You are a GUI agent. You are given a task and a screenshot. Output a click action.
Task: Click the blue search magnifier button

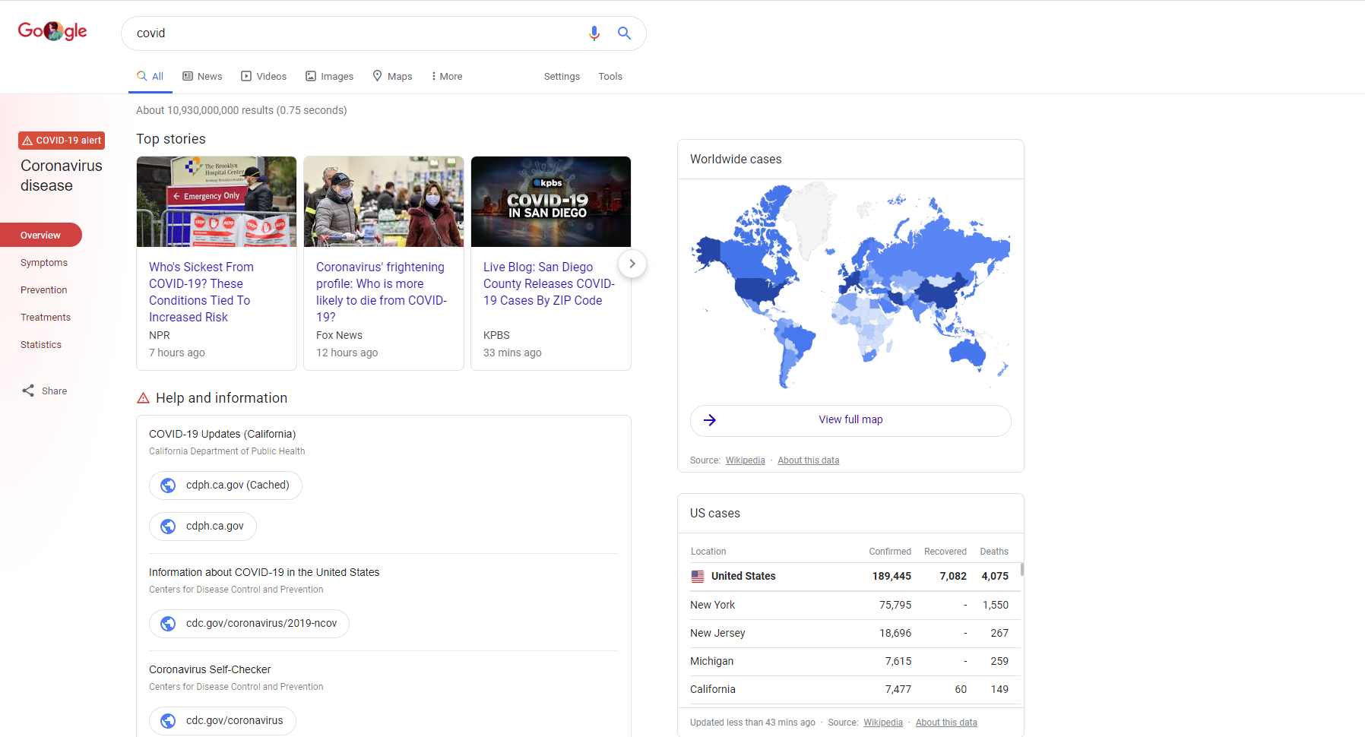(x=624, y=33)
